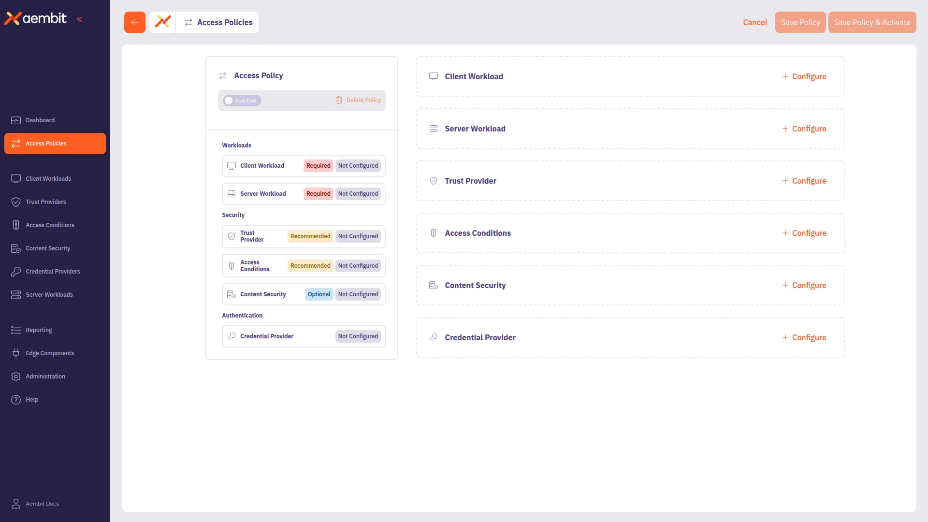Configure the Credential Provider card
The height and width of the screenshot is (522, 928).
[x=804, y=337]
